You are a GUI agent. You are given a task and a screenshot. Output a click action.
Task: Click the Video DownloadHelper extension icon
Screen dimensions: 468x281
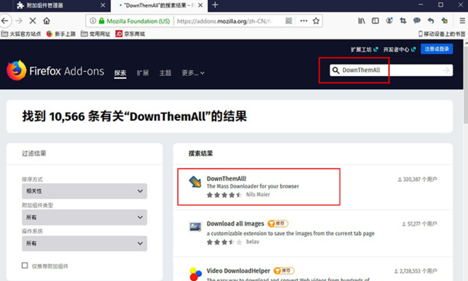195,274
